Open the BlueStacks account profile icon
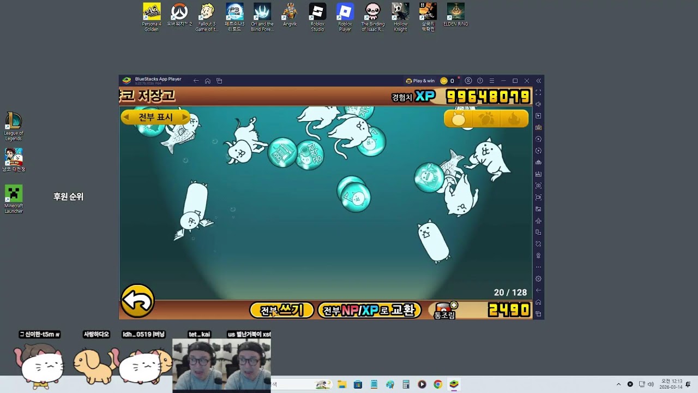 pyautogui.click(x=468, y=81)
